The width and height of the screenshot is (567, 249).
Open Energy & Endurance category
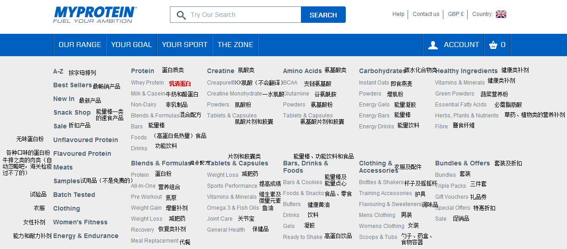[x=86, y=236]
